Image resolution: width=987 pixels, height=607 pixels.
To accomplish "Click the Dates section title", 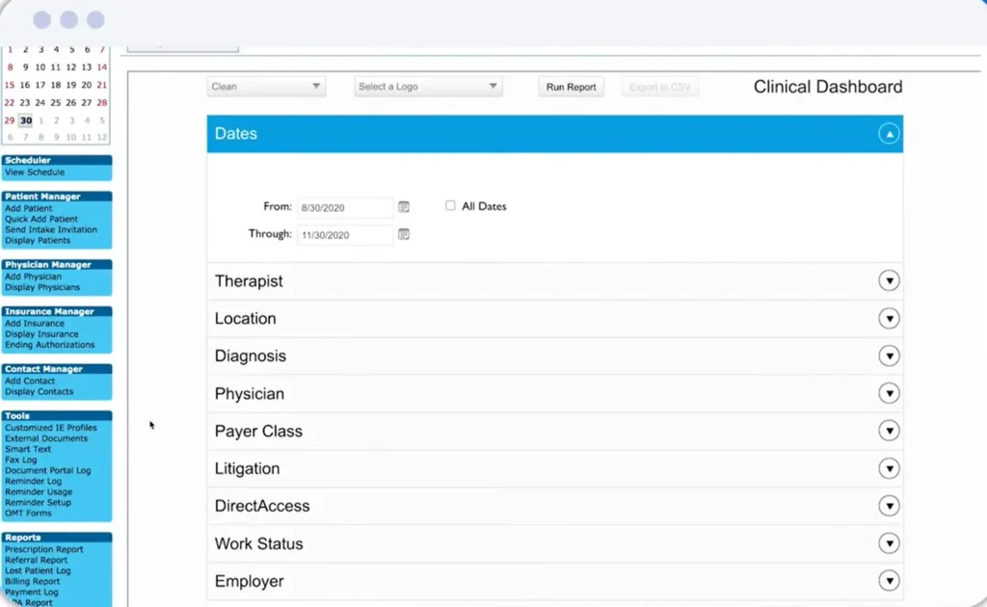I will coord(236,133).
